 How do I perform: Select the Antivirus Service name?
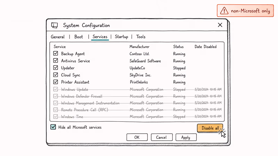[x=75, y=61]
